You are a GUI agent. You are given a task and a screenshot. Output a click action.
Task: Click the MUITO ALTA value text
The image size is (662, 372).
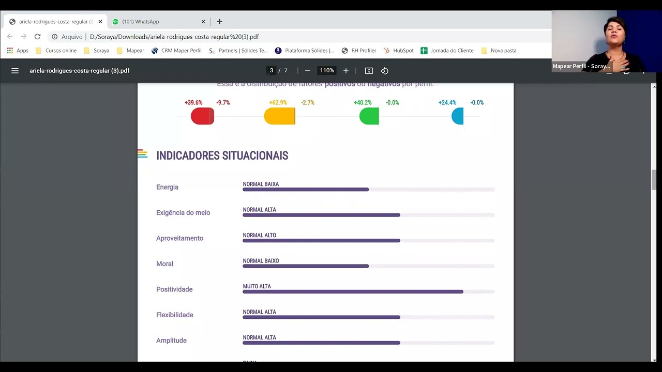pyautogui.click(x=257, y=286)
